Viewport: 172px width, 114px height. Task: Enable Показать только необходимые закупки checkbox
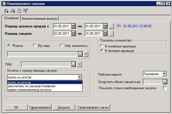click(165, 88)
